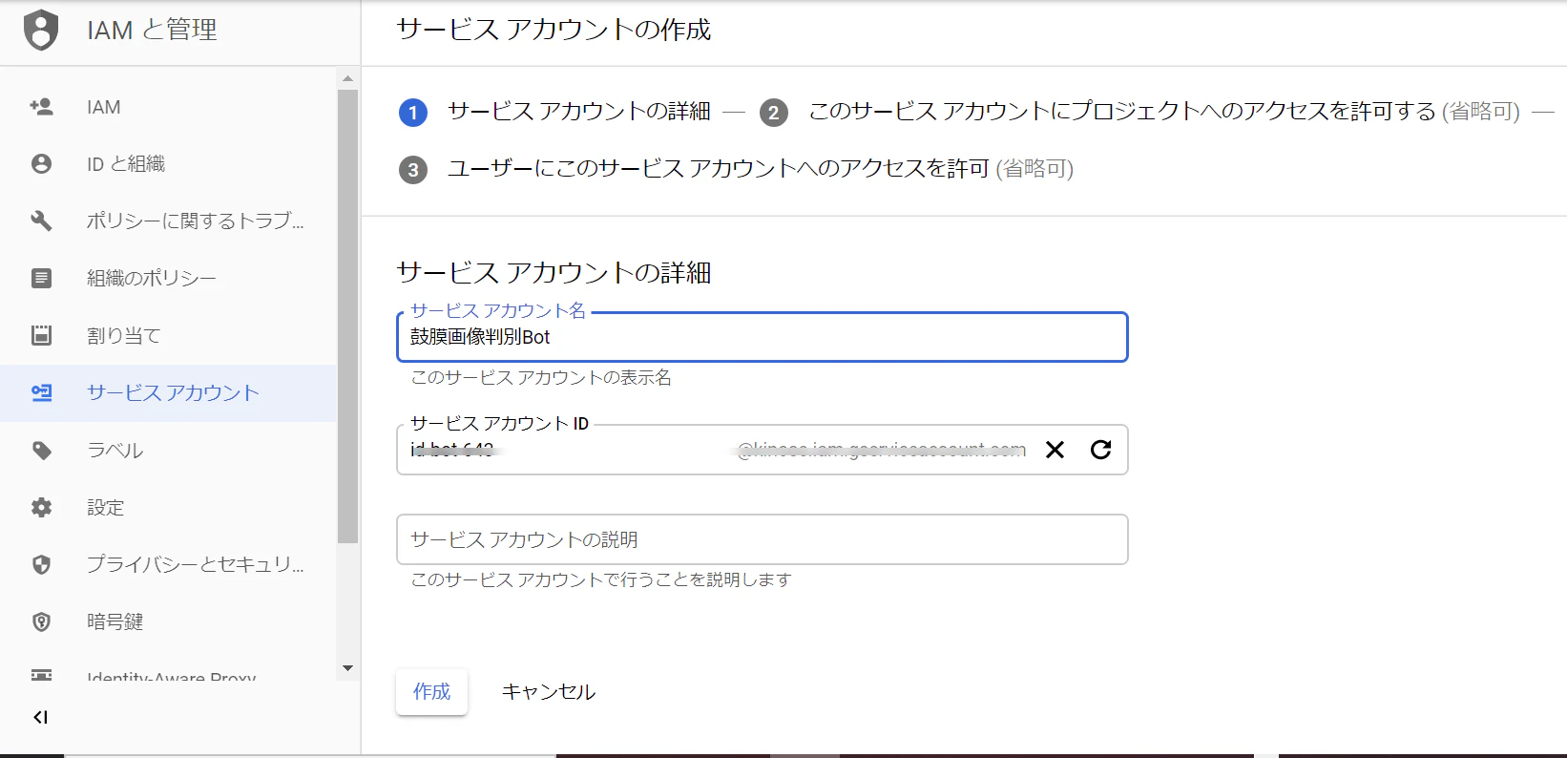Click the プライバシーとセキュリティ shield icon
The width and height of the screenshot is (1567, 758).
click(x=41, y=564)
